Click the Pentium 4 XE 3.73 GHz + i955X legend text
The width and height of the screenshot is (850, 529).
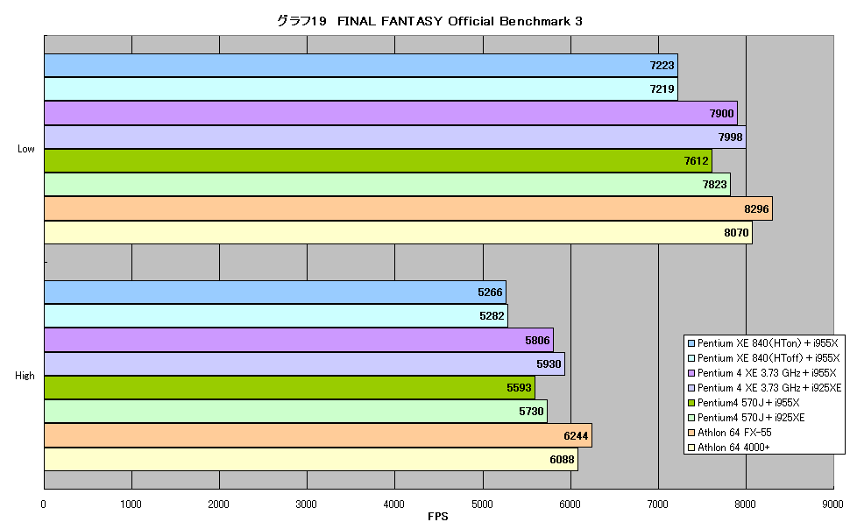767,373
